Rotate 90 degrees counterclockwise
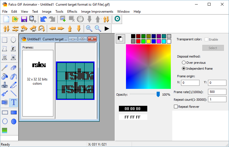This screenshot has width=229, height=147. click(x=24, y=28)
